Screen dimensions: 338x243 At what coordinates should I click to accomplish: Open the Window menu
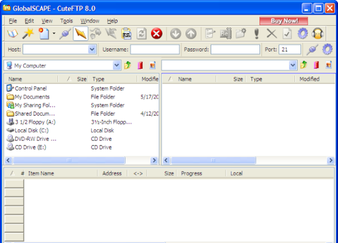point(90,21)
